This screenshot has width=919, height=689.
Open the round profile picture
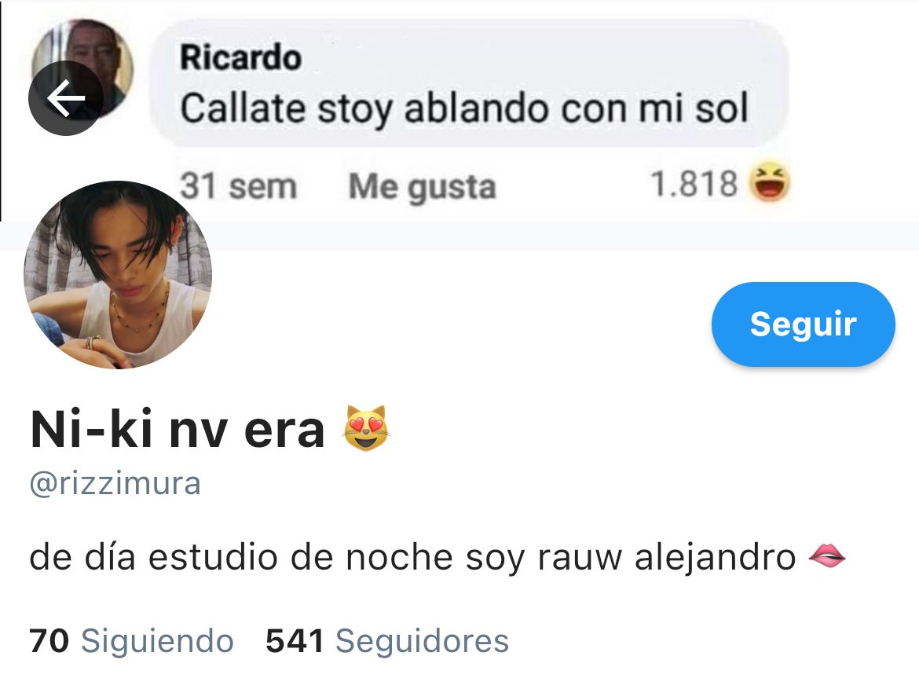pos(118,275)
